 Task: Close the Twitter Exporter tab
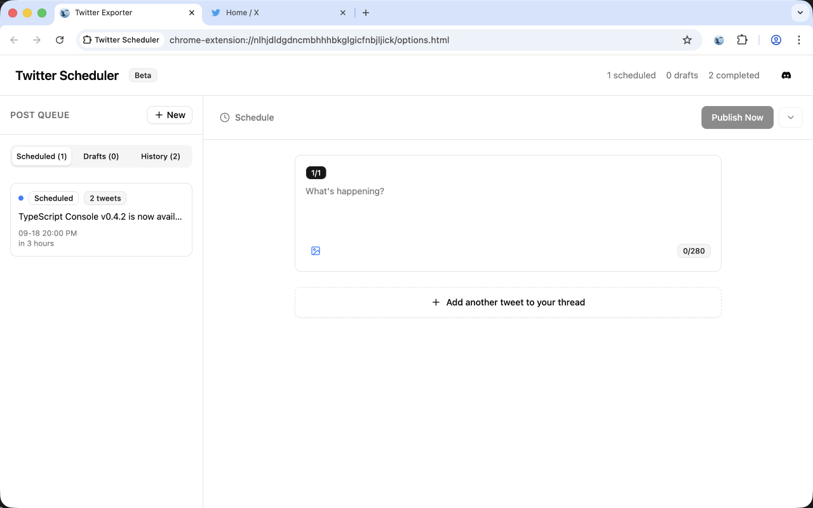(192, 13)
